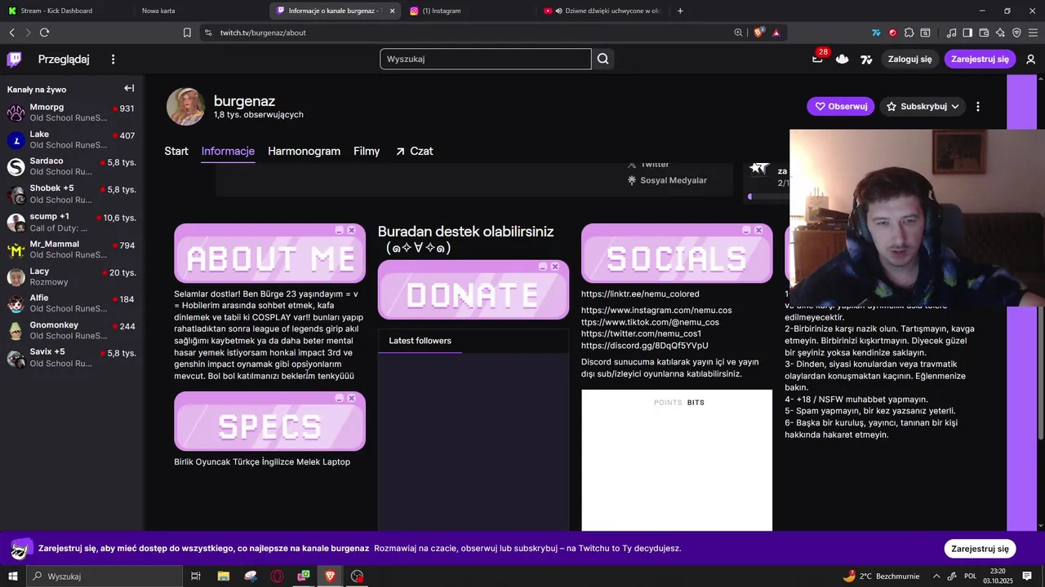Click the red circular extension icon
This screenshot has height=587, width=1045.
[892, 33]
